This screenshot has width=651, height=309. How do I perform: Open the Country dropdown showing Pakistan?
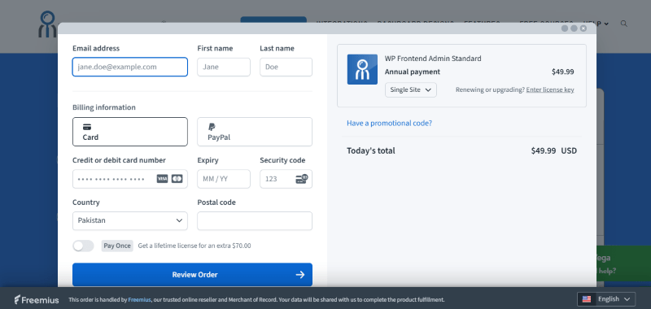tap(130, 220)
